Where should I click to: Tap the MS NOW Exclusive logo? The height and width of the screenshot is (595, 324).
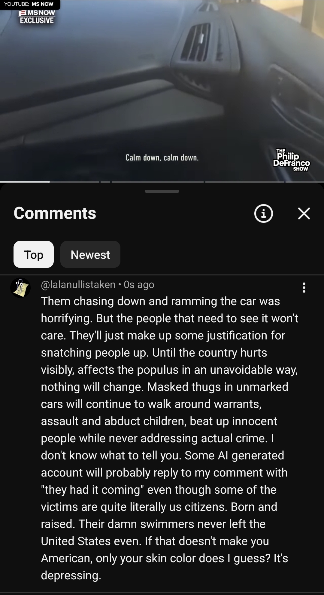click(37, 17)
